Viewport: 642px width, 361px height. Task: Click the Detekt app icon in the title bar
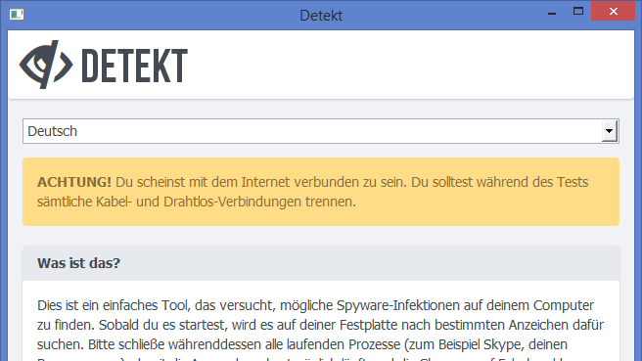click(17, 15)
